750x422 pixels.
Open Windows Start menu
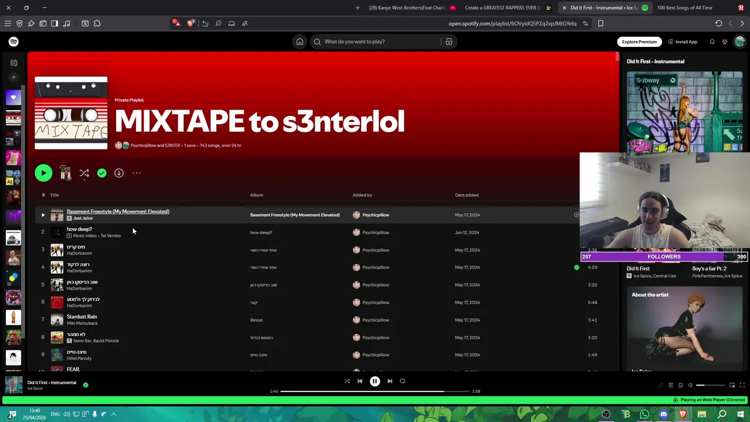point(741,414)
